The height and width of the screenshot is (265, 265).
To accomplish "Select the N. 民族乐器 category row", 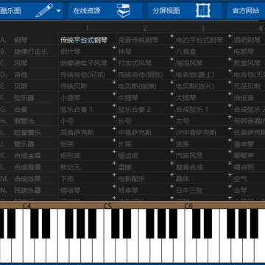I will [x=28, y=190].
